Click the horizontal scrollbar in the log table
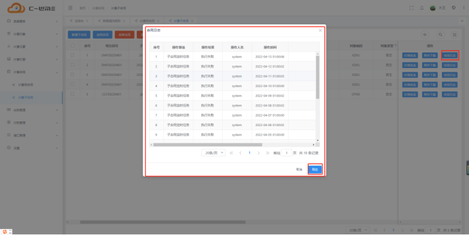469x235 pixels. tap(208, 144)
